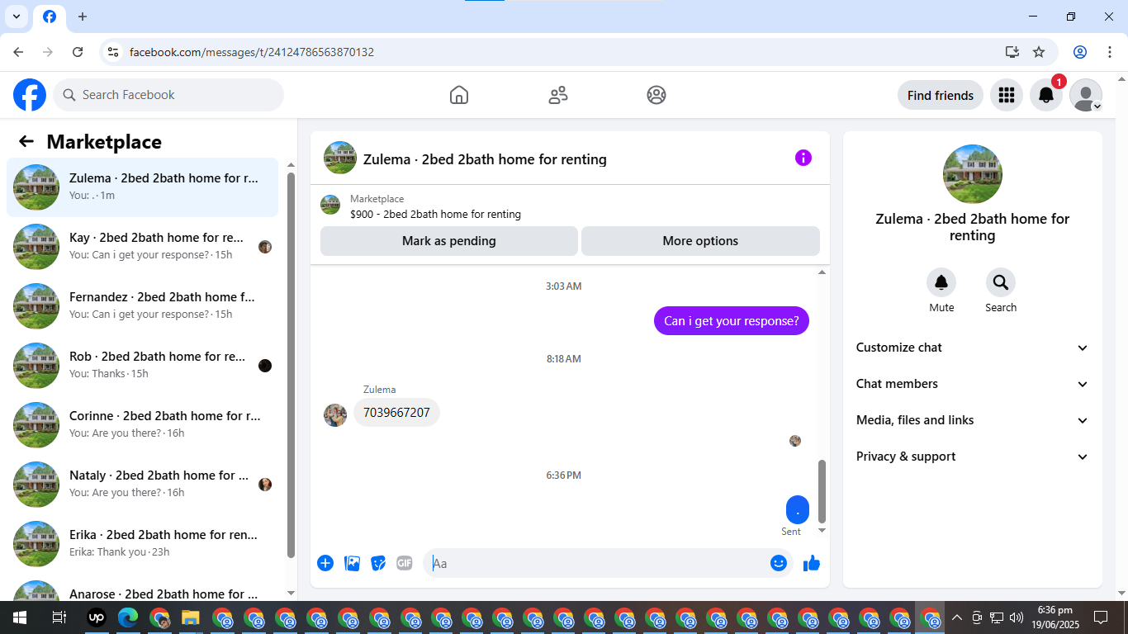Navigate back in the browser
The height and width of the screenshot is (634, 1128).
tap(18, 52)
